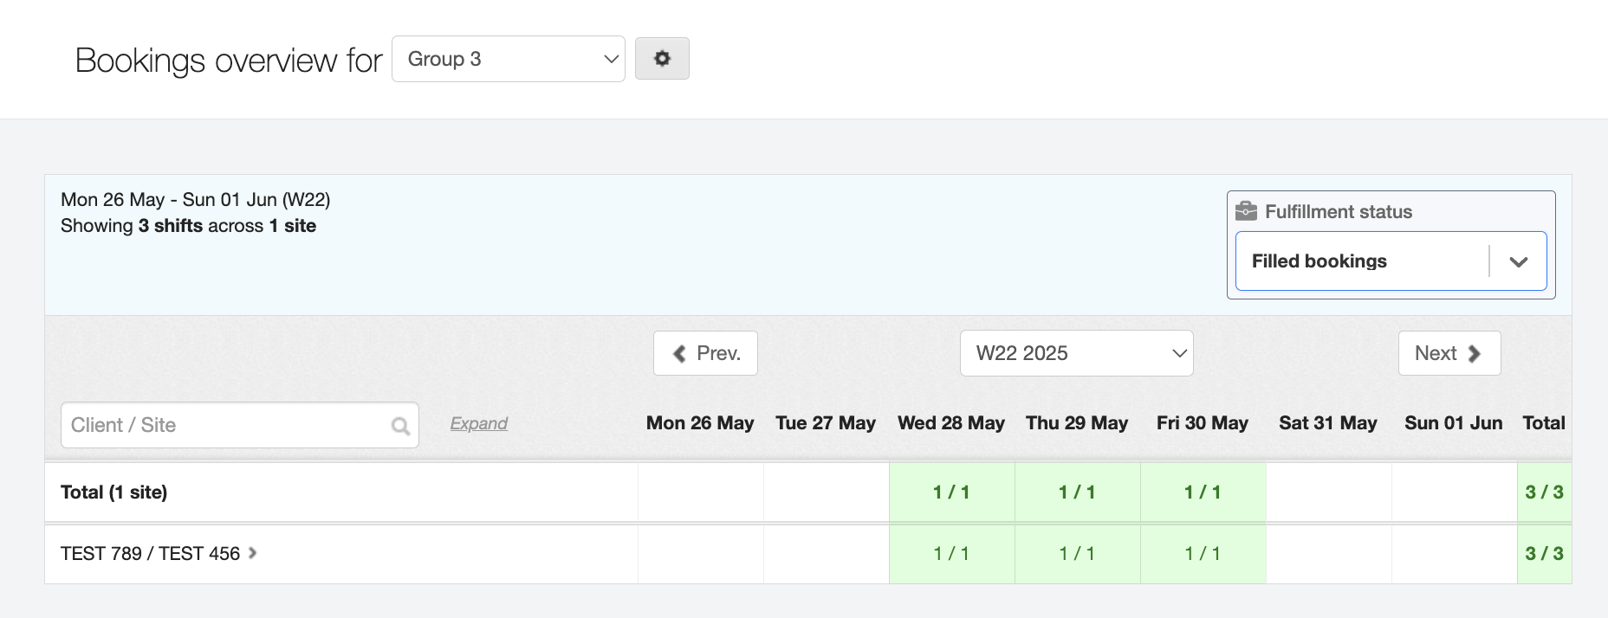Click the TEST 789 / TEST 456 site name

[150, 554]
